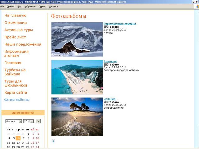Click the camera icon beside Горнолыжные курорты album
This screenshot has height=149, width=199.
point(106,27)
